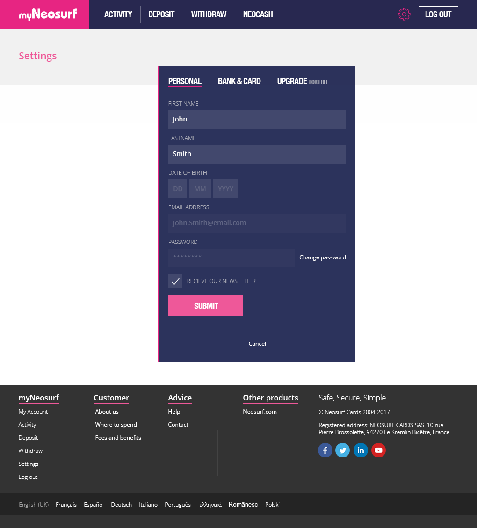This screenshot has width=477, height=528.
Task: Open Deposit footer link
Action: 28,438
